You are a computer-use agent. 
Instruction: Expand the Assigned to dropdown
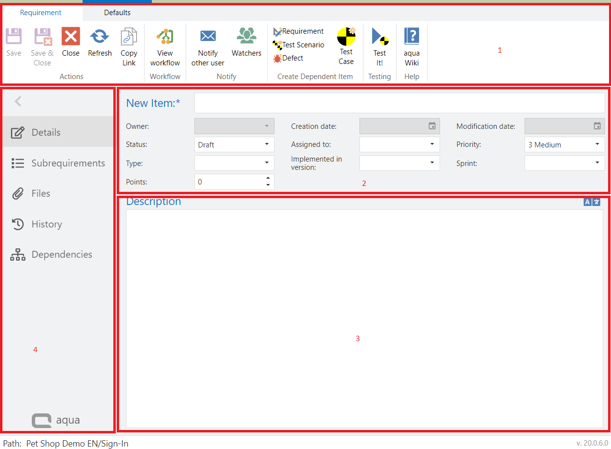click(432, 144)
